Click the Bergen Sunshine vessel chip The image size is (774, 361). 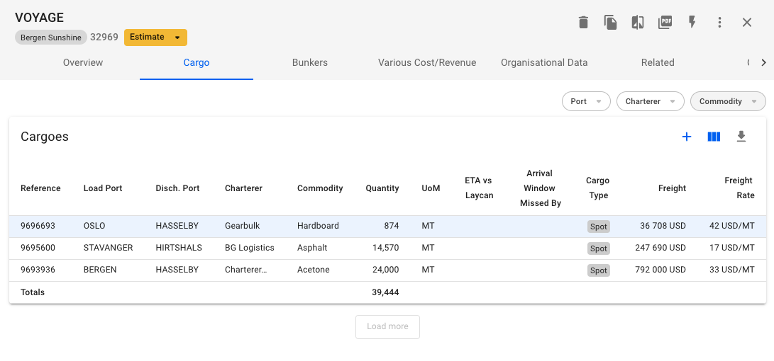point(50,38)
